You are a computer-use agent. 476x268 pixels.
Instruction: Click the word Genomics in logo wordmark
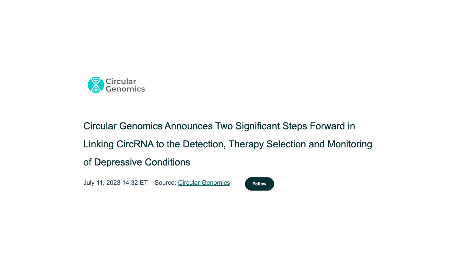[125, 89]
